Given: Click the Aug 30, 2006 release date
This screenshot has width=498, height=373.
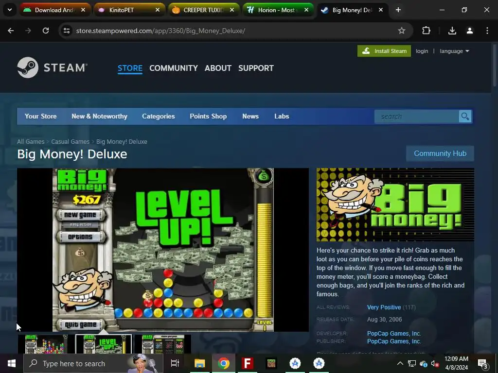Looking at the screenshot, I should coord(384,320).
